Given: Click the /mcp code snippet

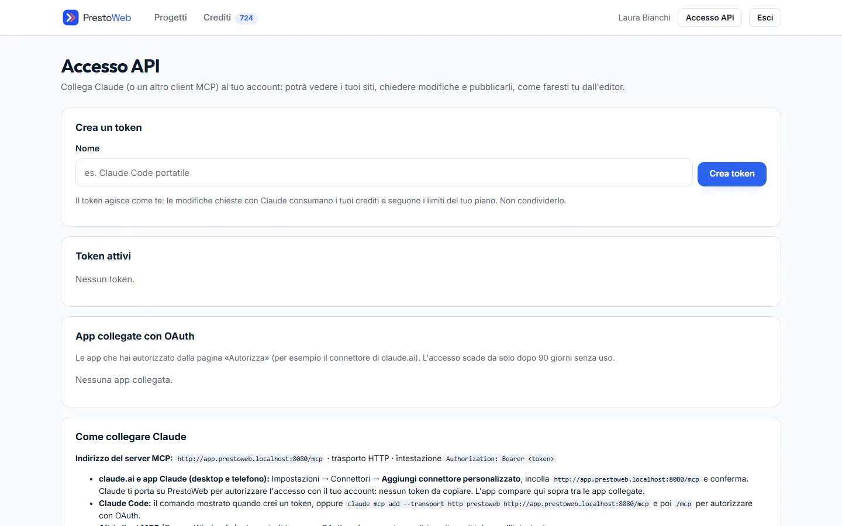Looking at the screenshot, I should tap(684, 504).
